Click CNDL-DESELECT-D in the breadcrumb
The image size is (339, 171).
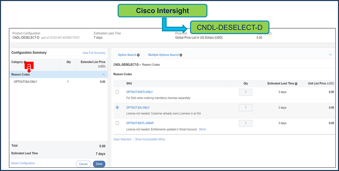pos(126,65)
